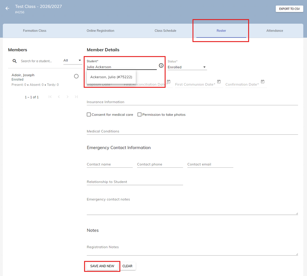
Task: Click the Contact email field
Action: [210, 164]
